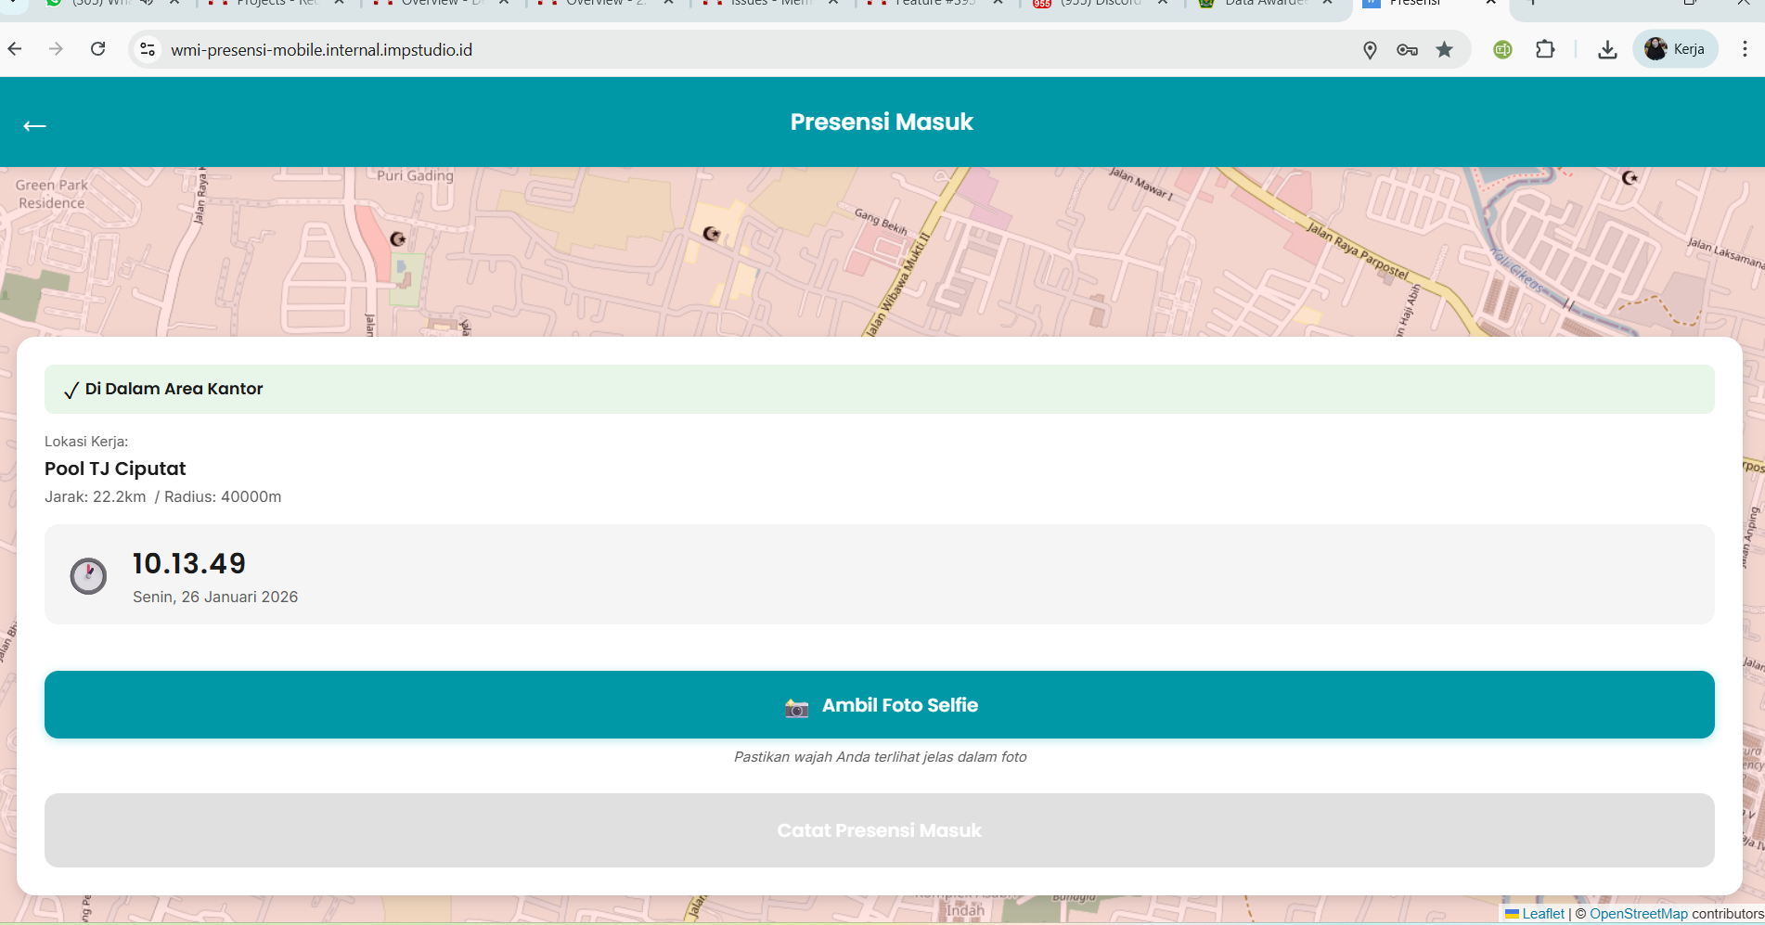The image size is (1765, 925).
Task: Click the green extension icon in toolbar
Action: pyautogui.click(x=1502, y=50)
